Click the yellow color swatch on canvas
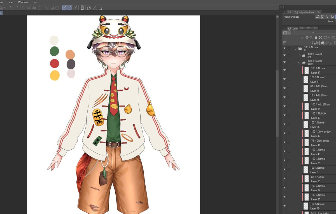 pyautogui.click(x=55, y=76)
